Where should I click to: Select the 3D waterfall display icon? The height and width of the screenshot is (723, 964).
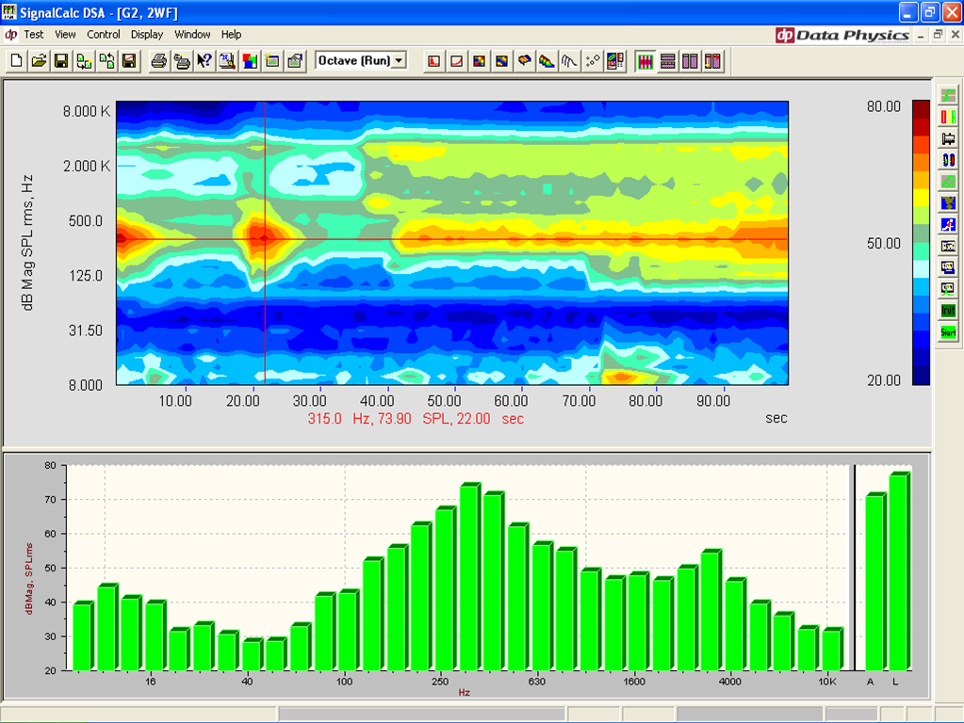(547, 61)
